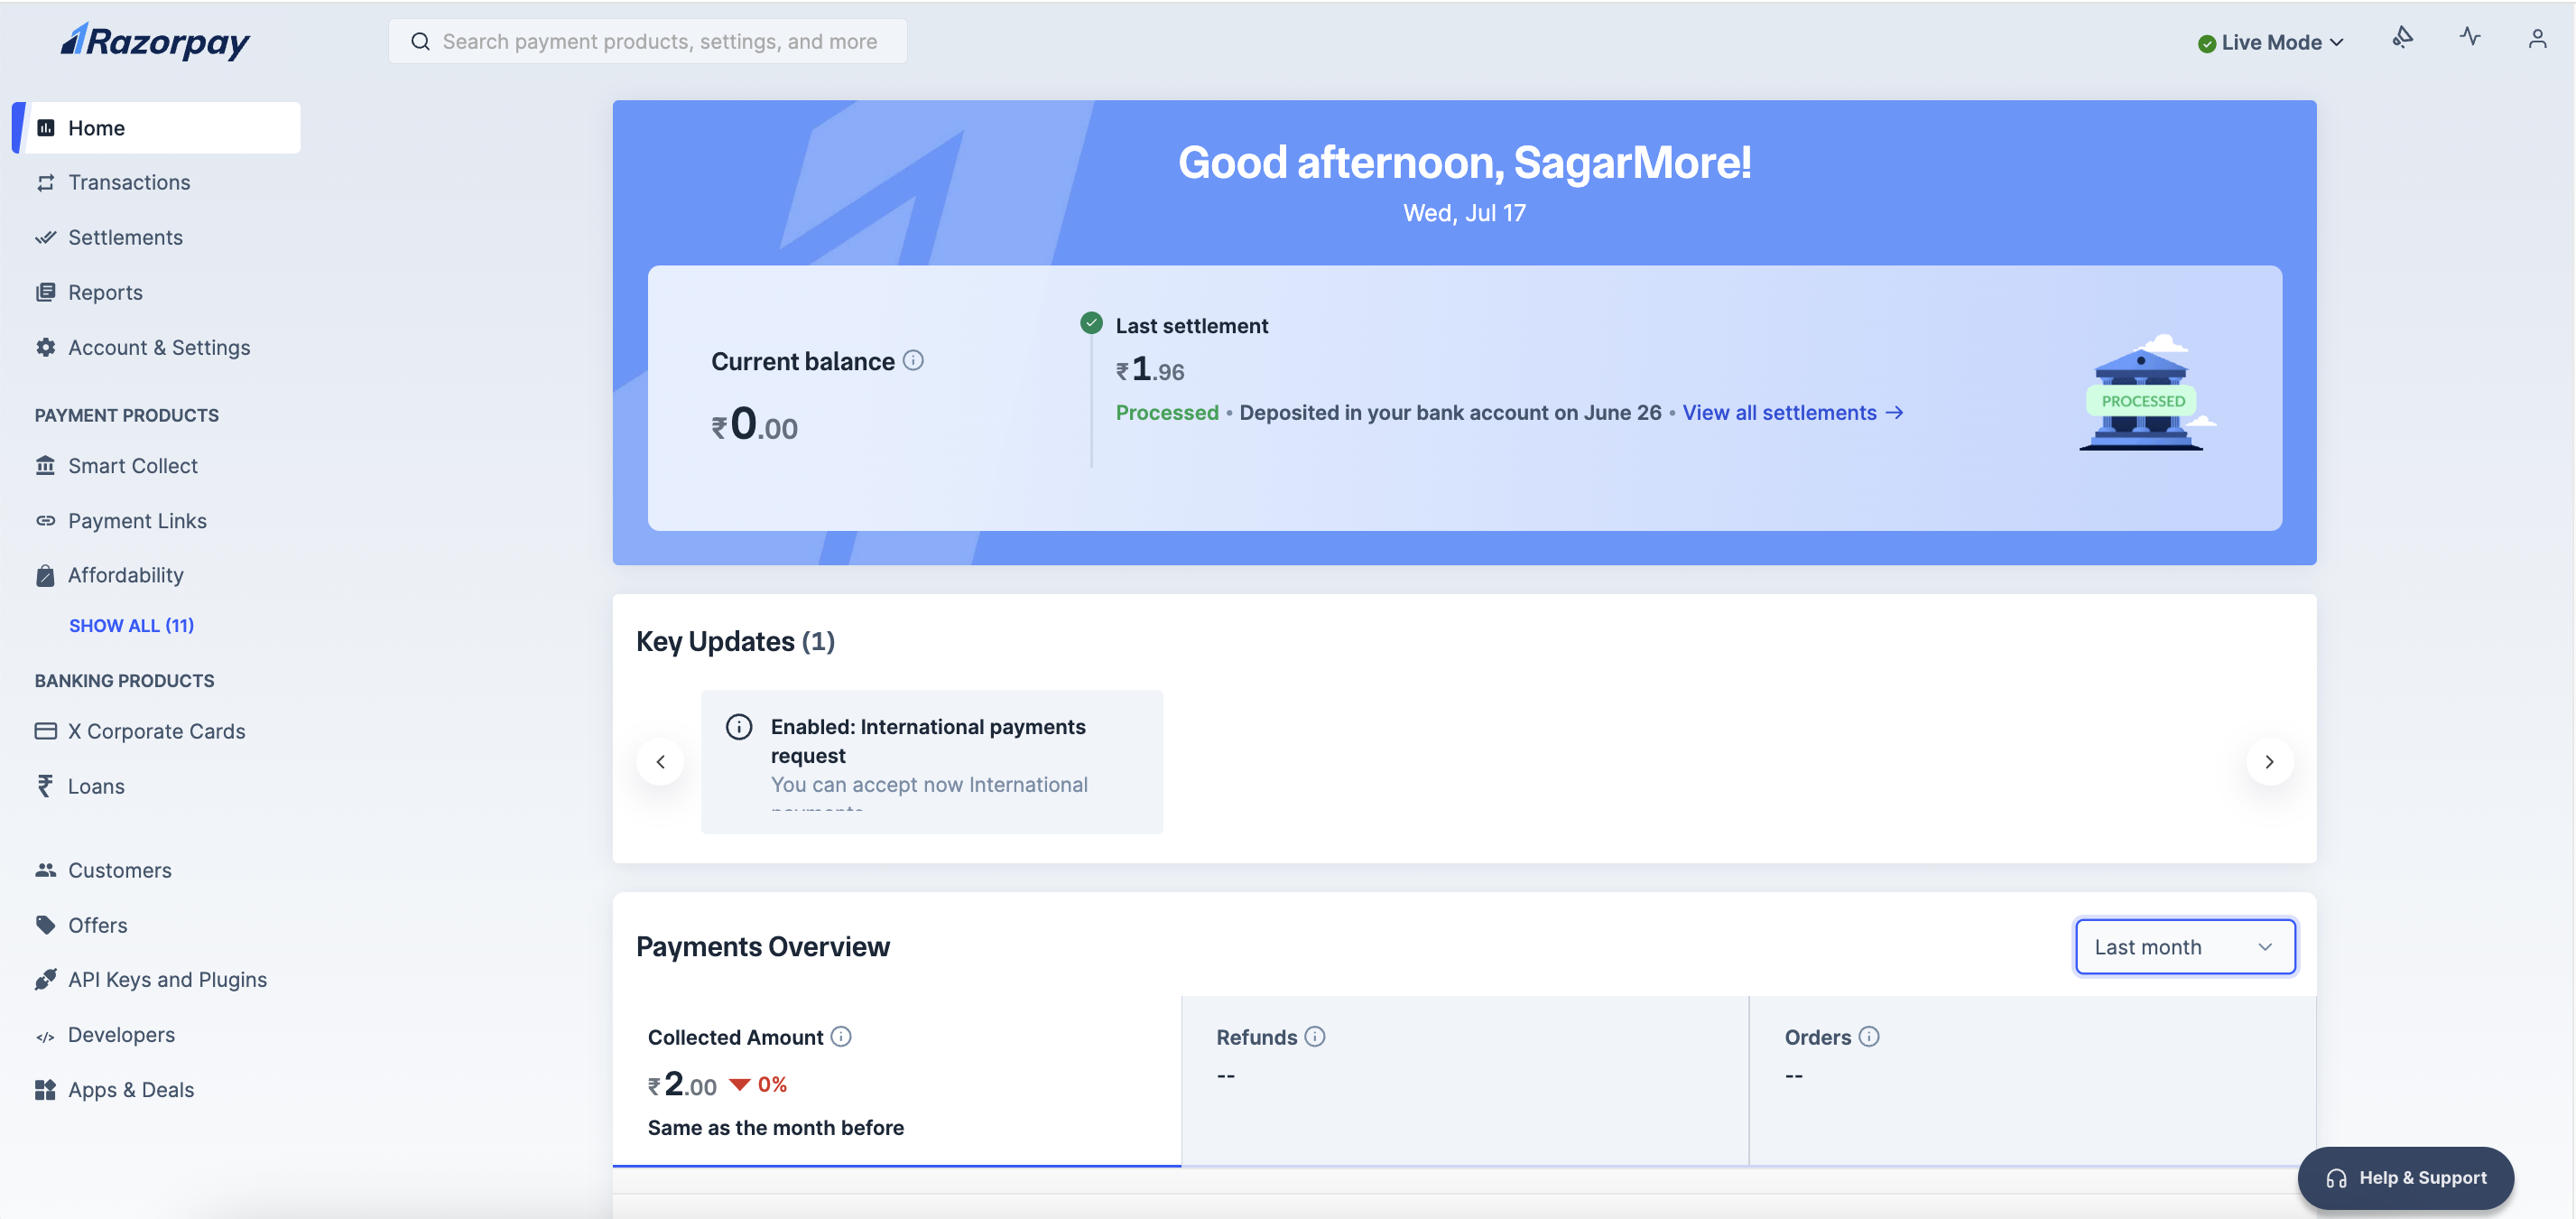
Task: Click the Transactions arrows icon
Action: 46,182
